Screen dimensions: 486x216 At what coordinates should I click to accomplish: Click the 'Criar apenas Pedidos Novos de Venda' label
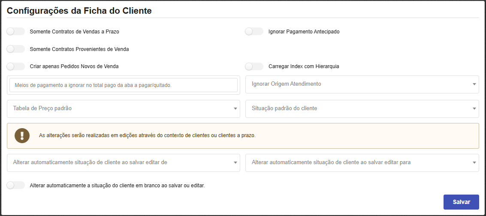point(74,66)
